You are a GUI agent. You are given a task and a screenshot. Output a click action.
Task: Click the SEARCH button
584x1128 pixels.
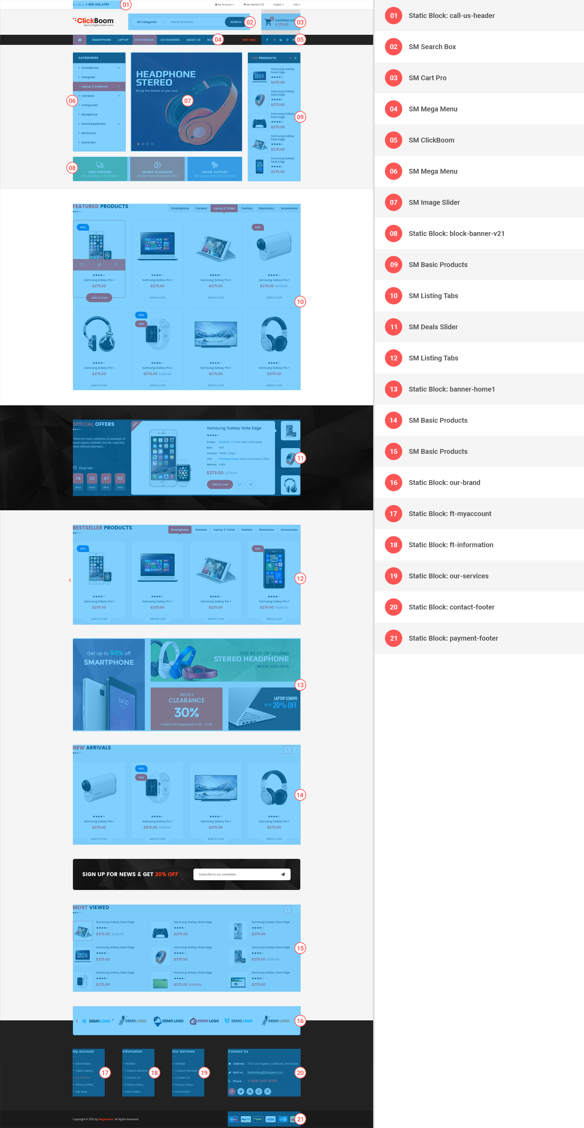(236, 22)
